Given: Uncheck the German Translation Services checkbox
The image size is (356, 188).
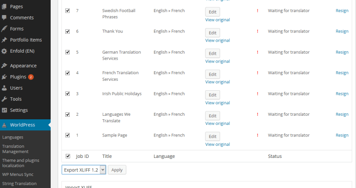Looking at the screenshot, I should click(67, 52).
